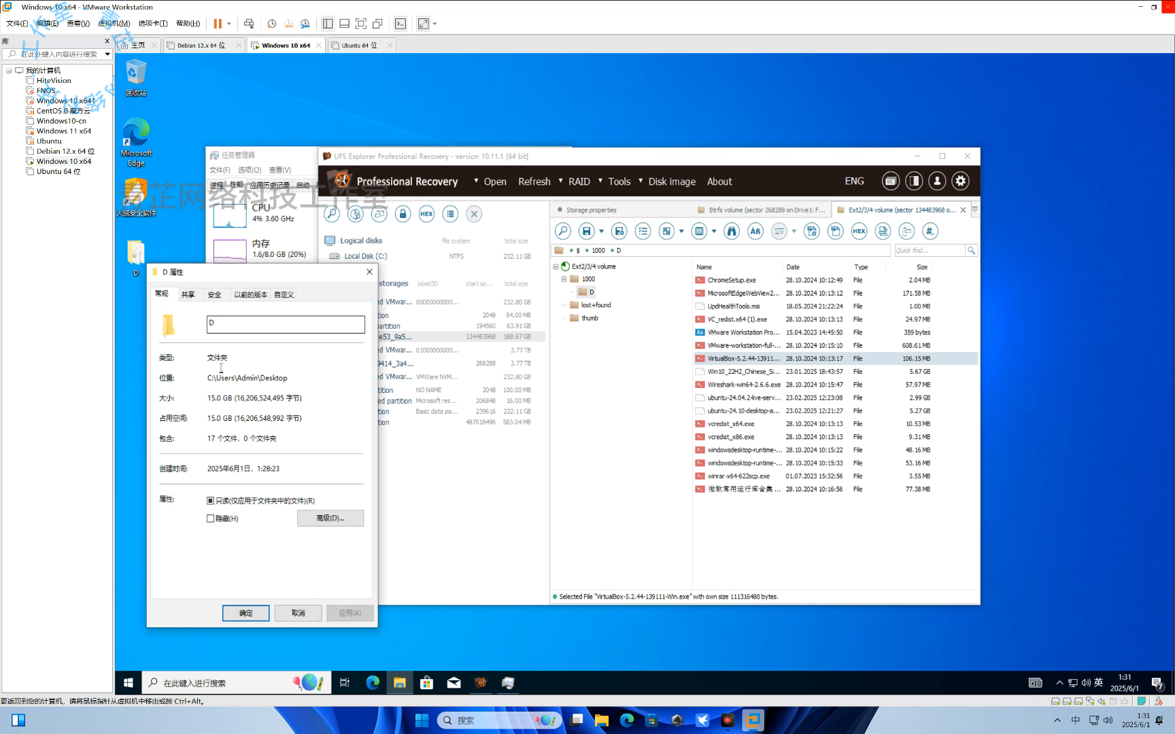
Task: Check the Hidden (隐藏) attribute checkbox
Action: pyautogui.click(x=210, y=519)
